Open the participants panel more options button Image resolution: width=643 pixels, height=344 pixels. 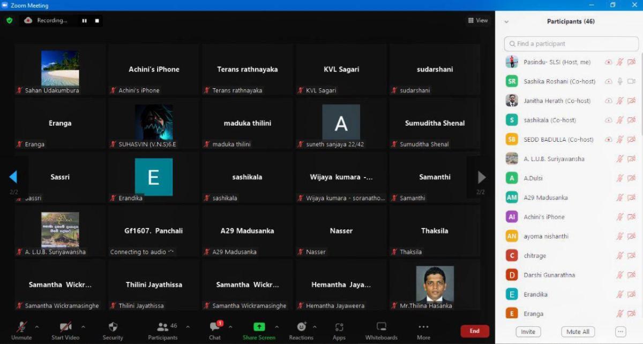(x=620, y=332)
